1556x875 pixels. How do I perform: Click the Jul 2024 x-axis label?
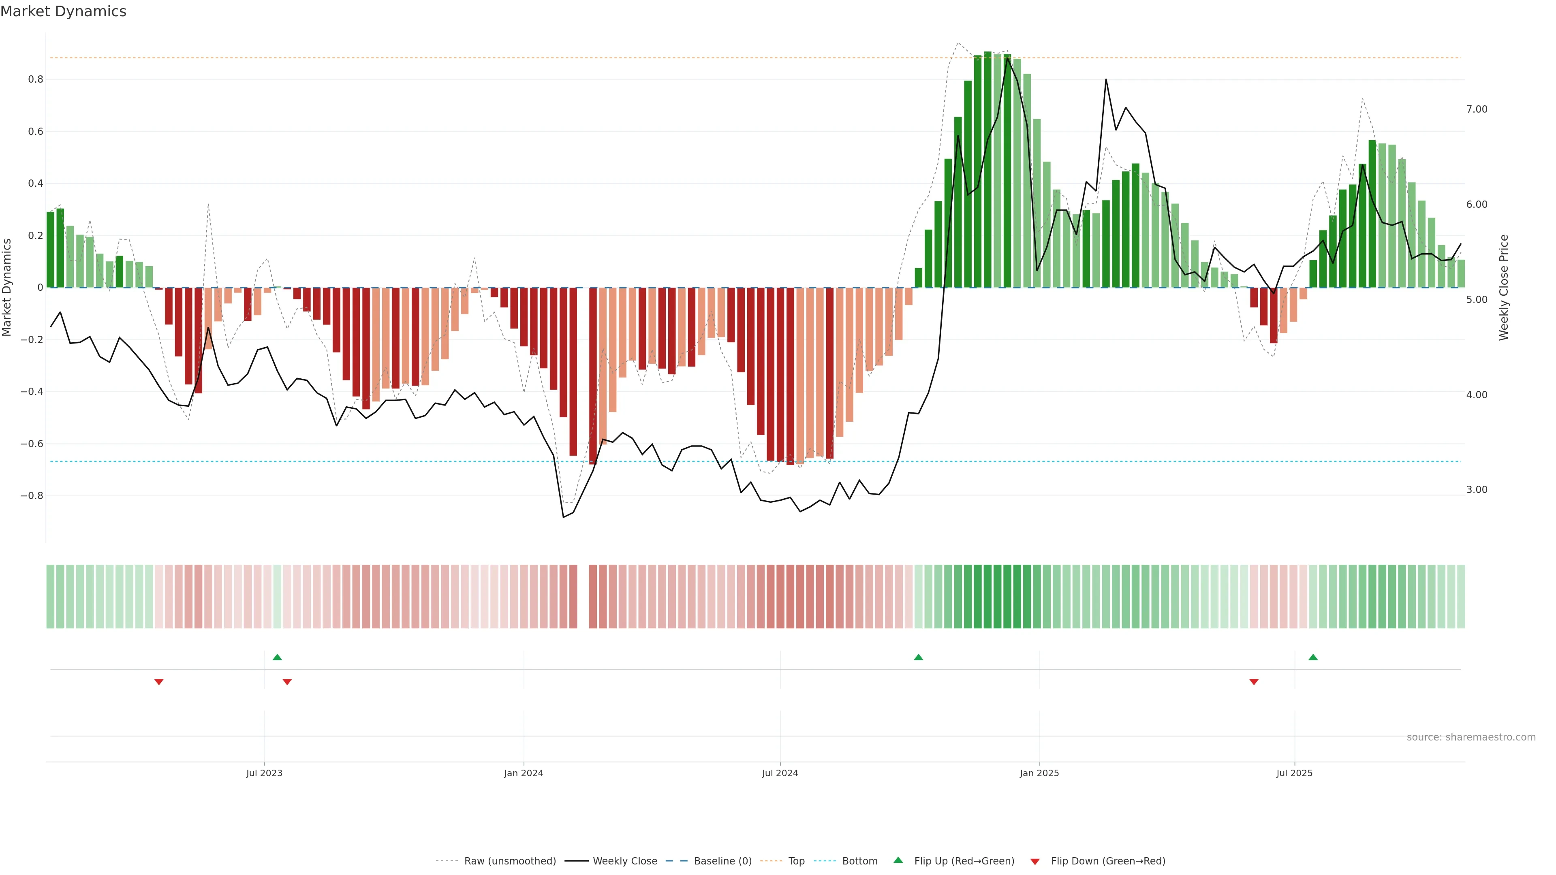tap(780, 773)
